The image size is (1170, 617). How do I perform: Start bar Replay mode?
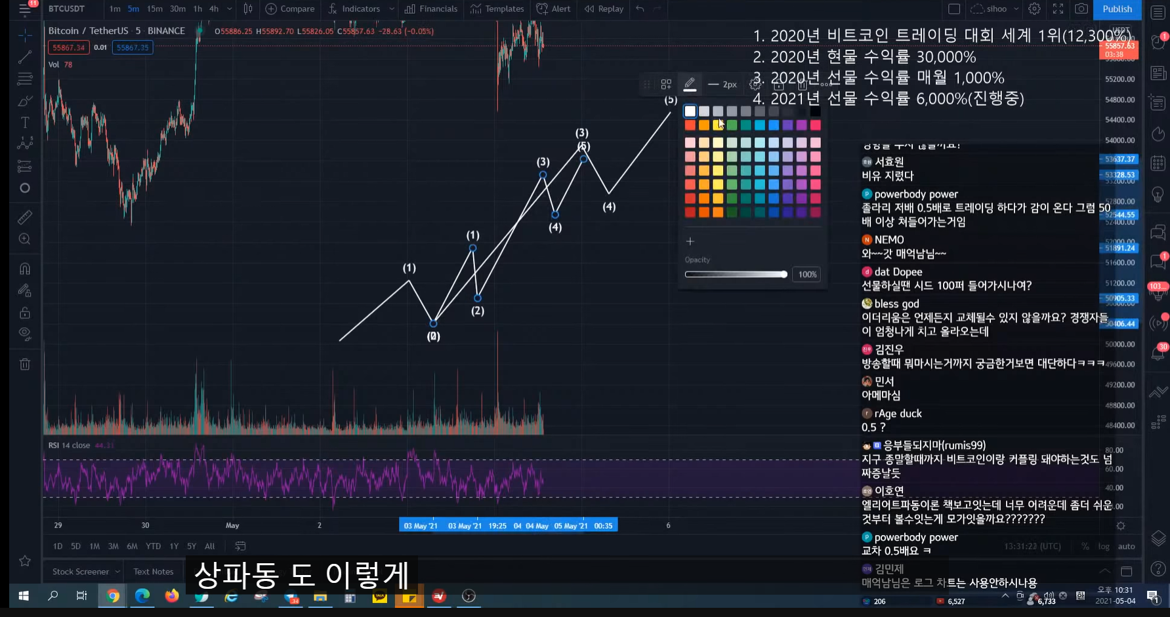click(604, 9)
